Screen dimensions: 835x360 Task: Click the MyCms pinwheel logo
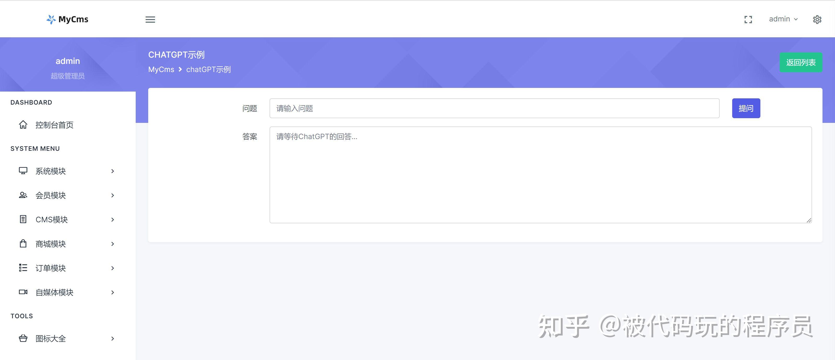51,19
